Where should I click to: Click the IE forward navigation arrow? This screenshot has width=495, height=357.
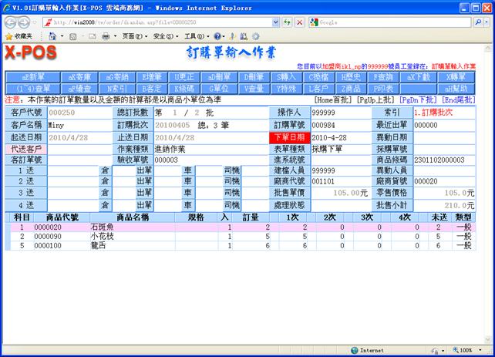26,22
